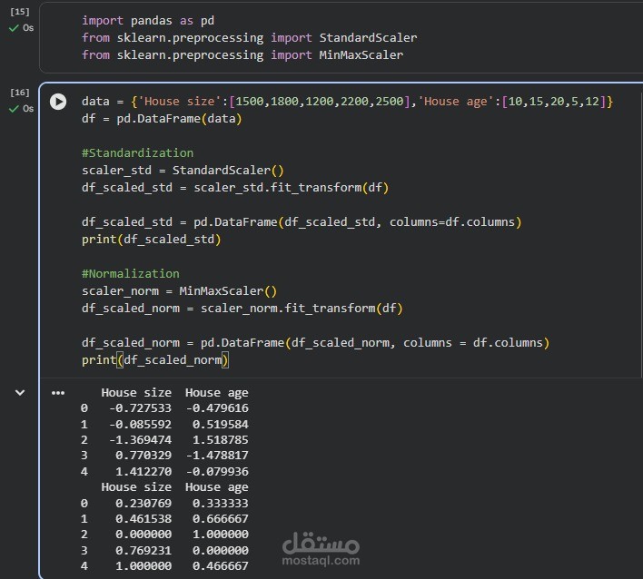643x579 pixels.
Task: Click output value 0.230769
Action: pos(143,503)
